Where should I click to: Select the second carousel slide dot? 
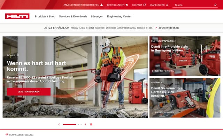coord(78,124)
